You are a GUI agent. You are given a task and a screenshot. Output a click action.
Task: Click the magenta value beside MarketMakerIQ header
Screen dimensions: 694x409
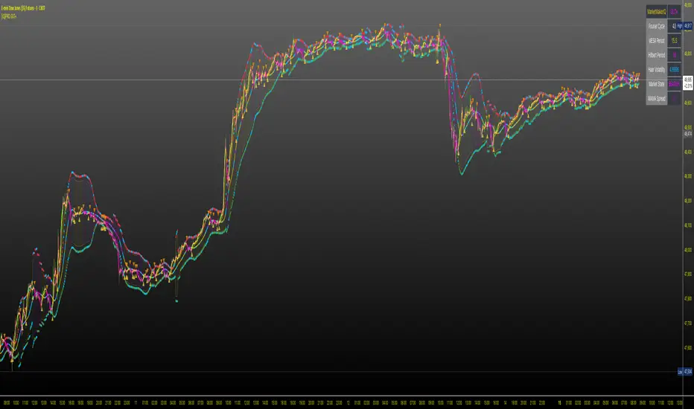tap(674, 12)
